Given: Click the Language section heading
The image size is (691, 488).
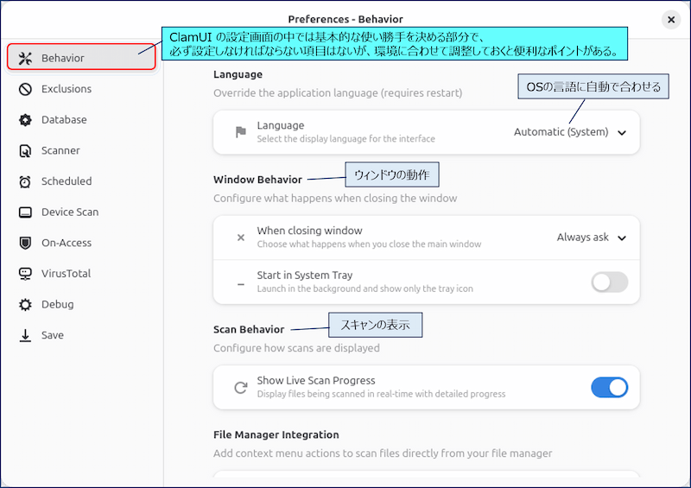Looking at the screenshot, I should (238, 74).
